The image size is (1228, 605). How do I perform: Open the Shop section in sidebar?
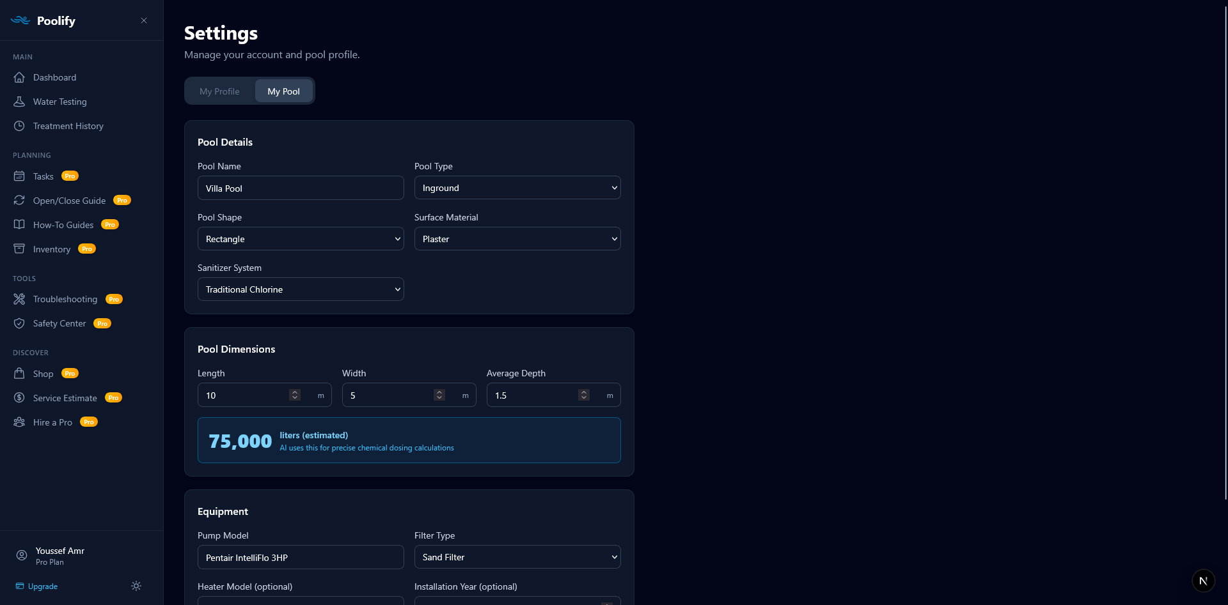(43, 374)
